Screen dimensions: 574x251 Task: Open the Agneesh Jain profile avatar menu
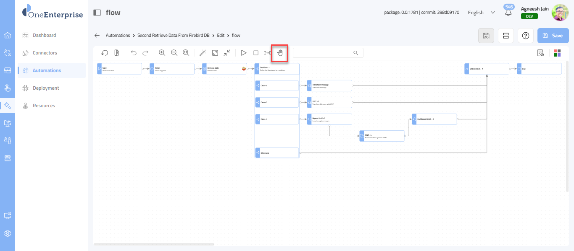coord(560,13)
